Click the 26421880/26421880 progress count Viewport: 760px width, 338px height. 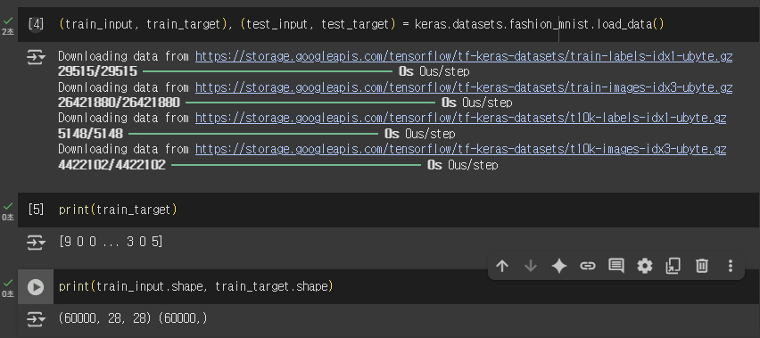click(x=119, y=103)
